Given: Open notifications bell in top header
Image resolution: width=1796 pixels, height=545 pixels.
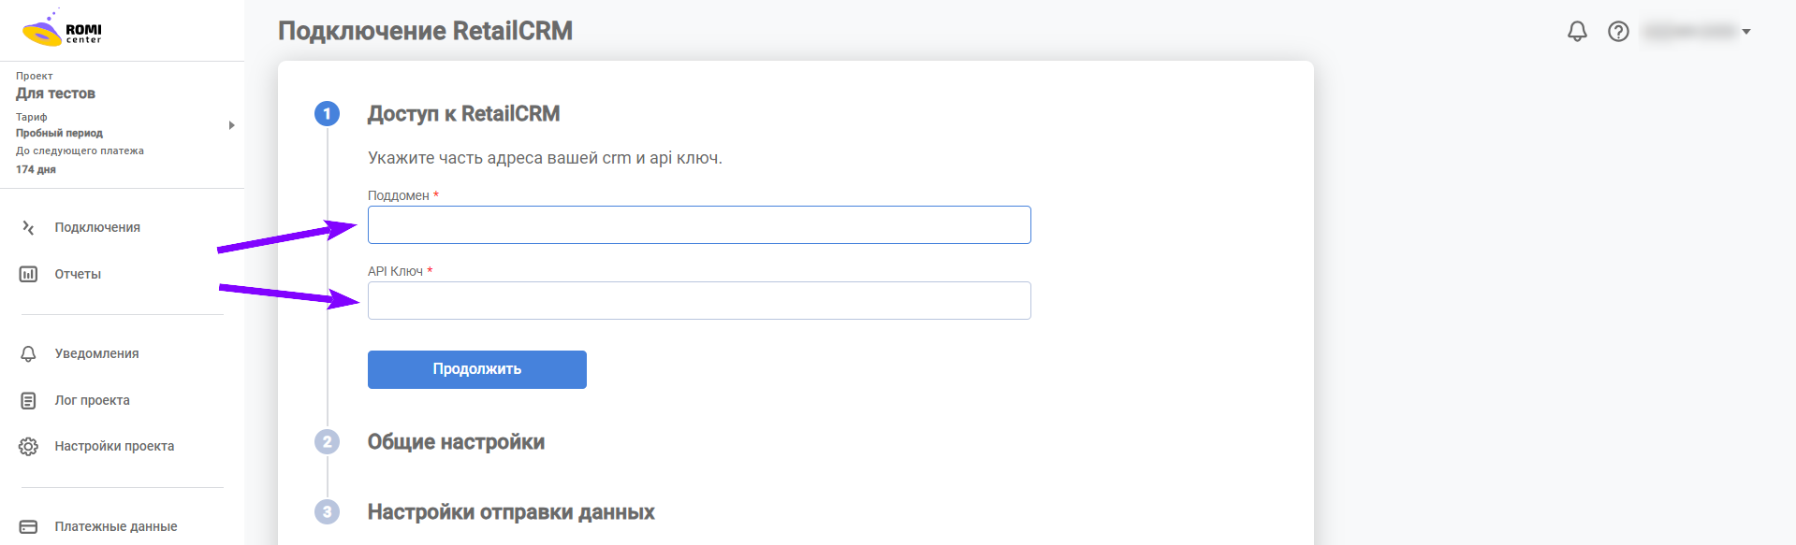Looking at the screenshot, I should pos(1577,32).
